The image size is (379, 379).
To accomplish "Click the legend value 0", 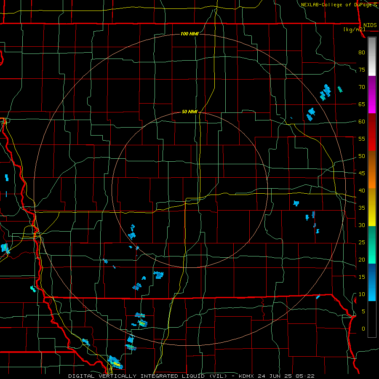I will pyautogui.click(x=363, y=329).
